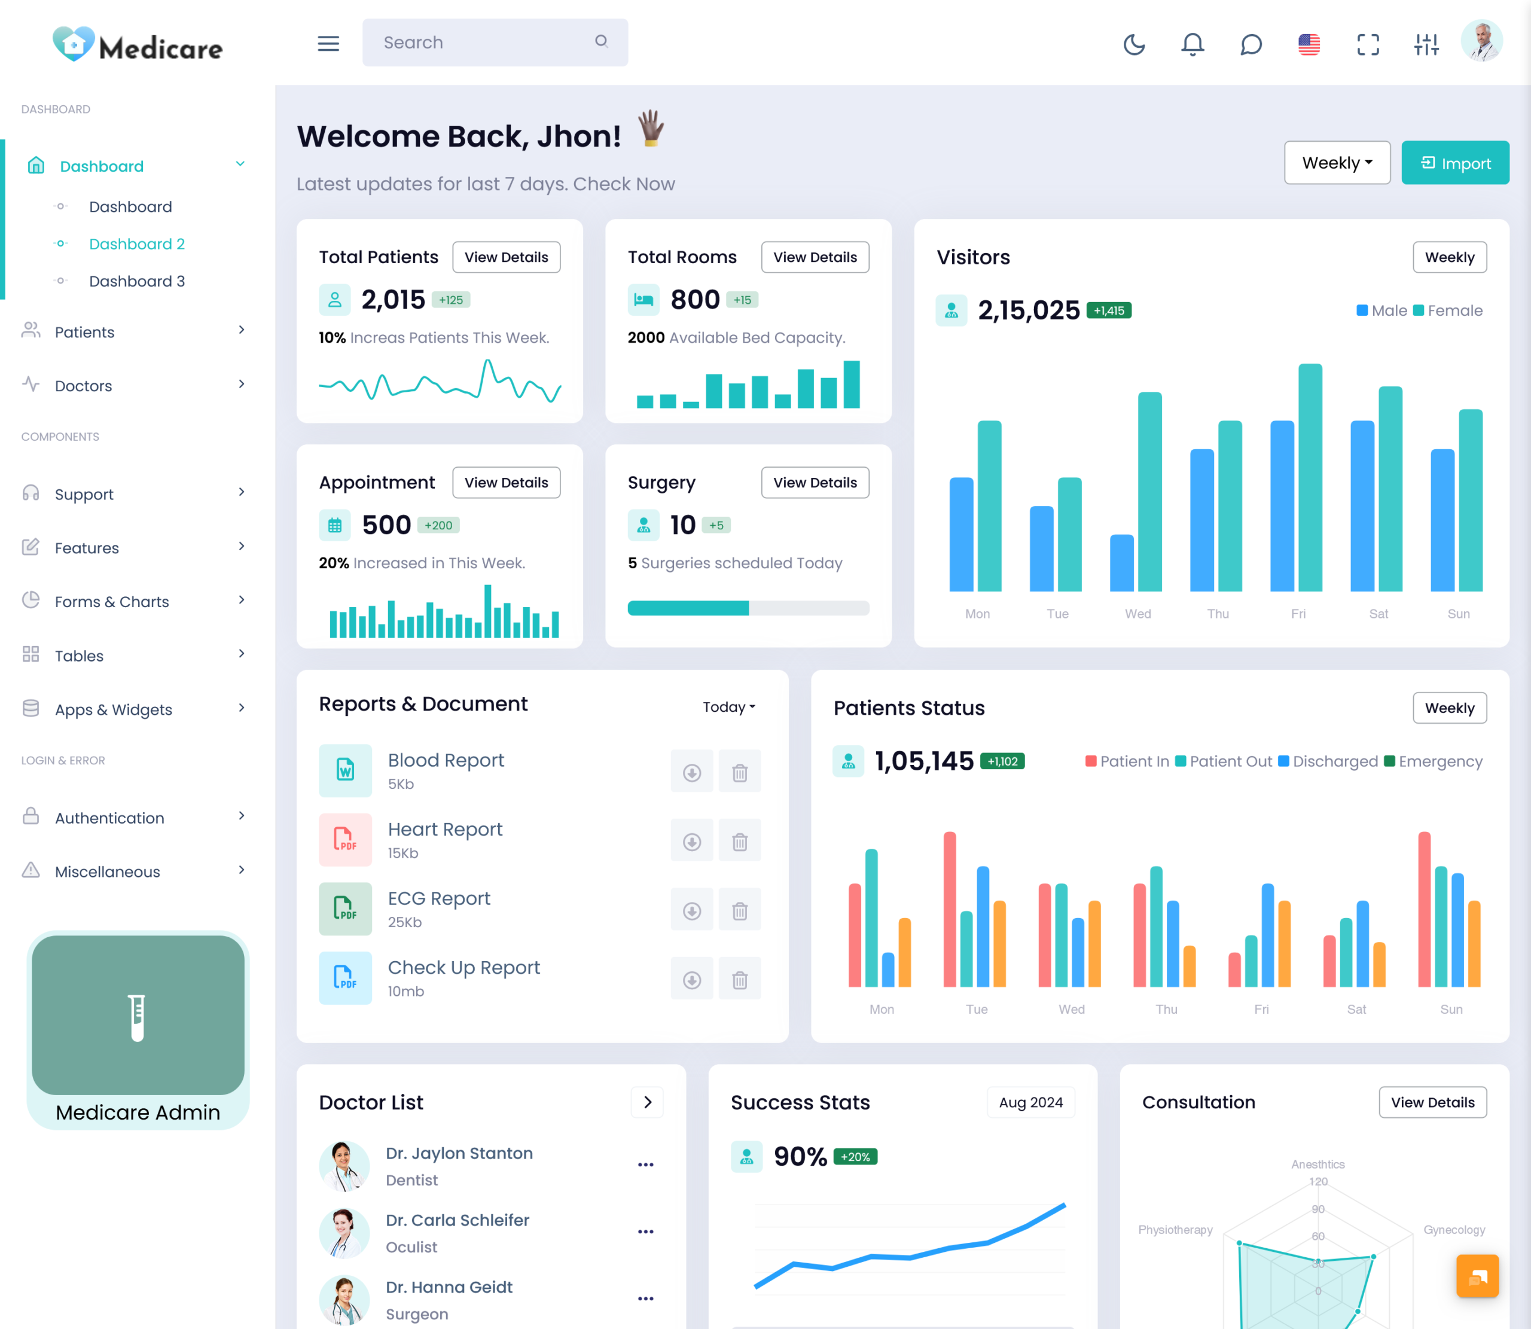Click the search magnifier icon
The image size is (1531, 1329).
[601, 41]
